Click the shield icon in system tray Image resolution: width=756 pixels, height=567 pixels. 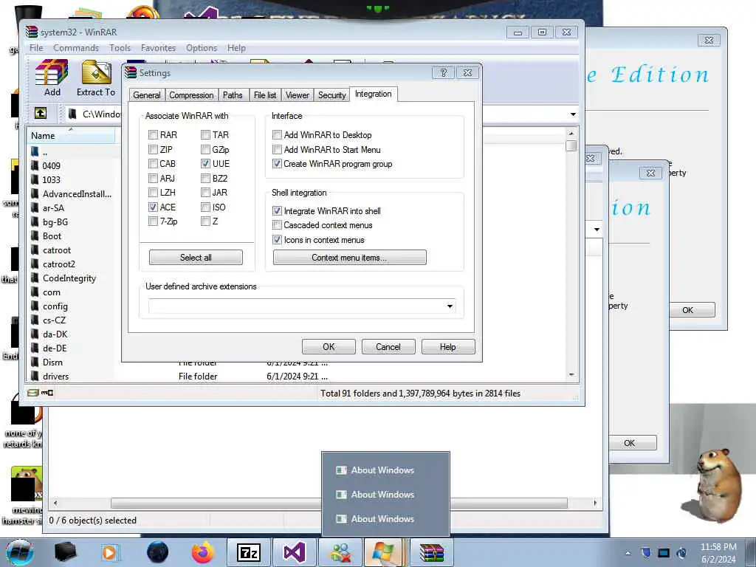[646, 553]
